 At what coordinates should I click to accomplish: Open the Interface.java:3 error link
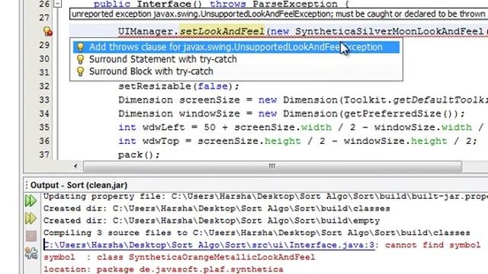tap(209, 245)
